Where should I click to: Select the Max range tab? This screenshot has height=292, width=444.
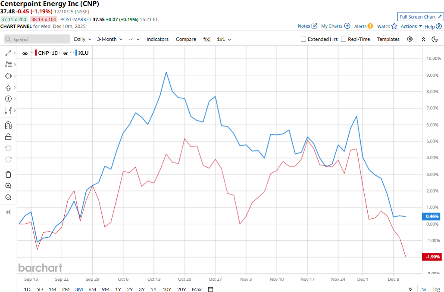[197, 289]
